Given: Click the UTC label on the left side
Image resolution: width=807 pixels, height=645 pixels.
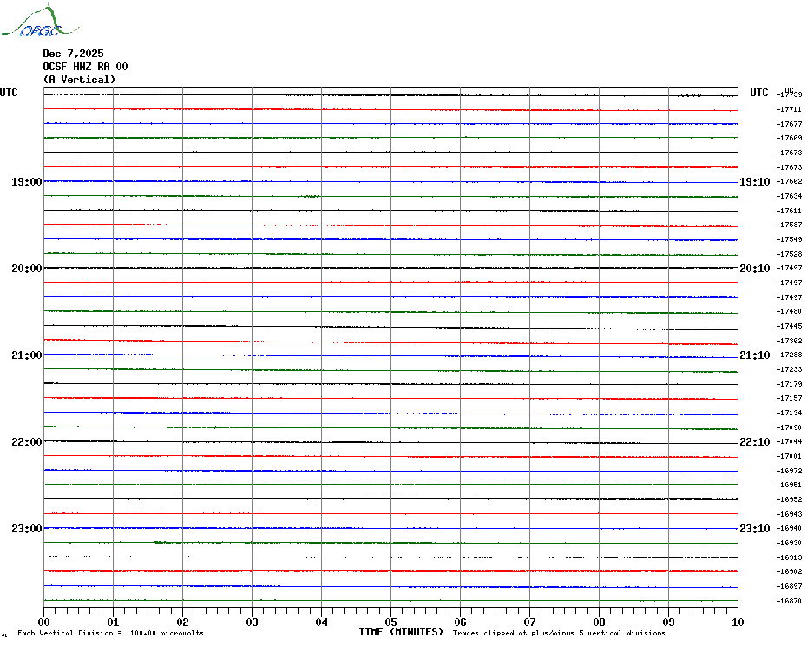Looking at the screenshot, I should (9, 93).
